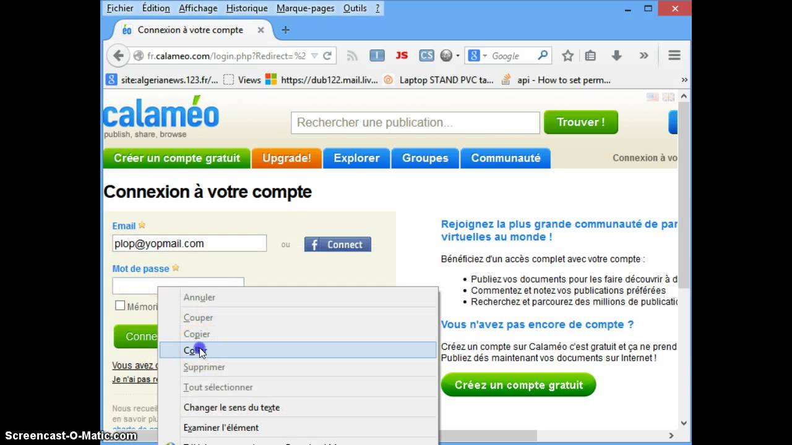Click the red JS toolbar icon

coord(402,56)
